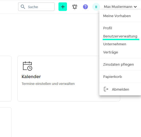Open Profil from user menu
141x137 pixels.
click(x=108, y=28)
